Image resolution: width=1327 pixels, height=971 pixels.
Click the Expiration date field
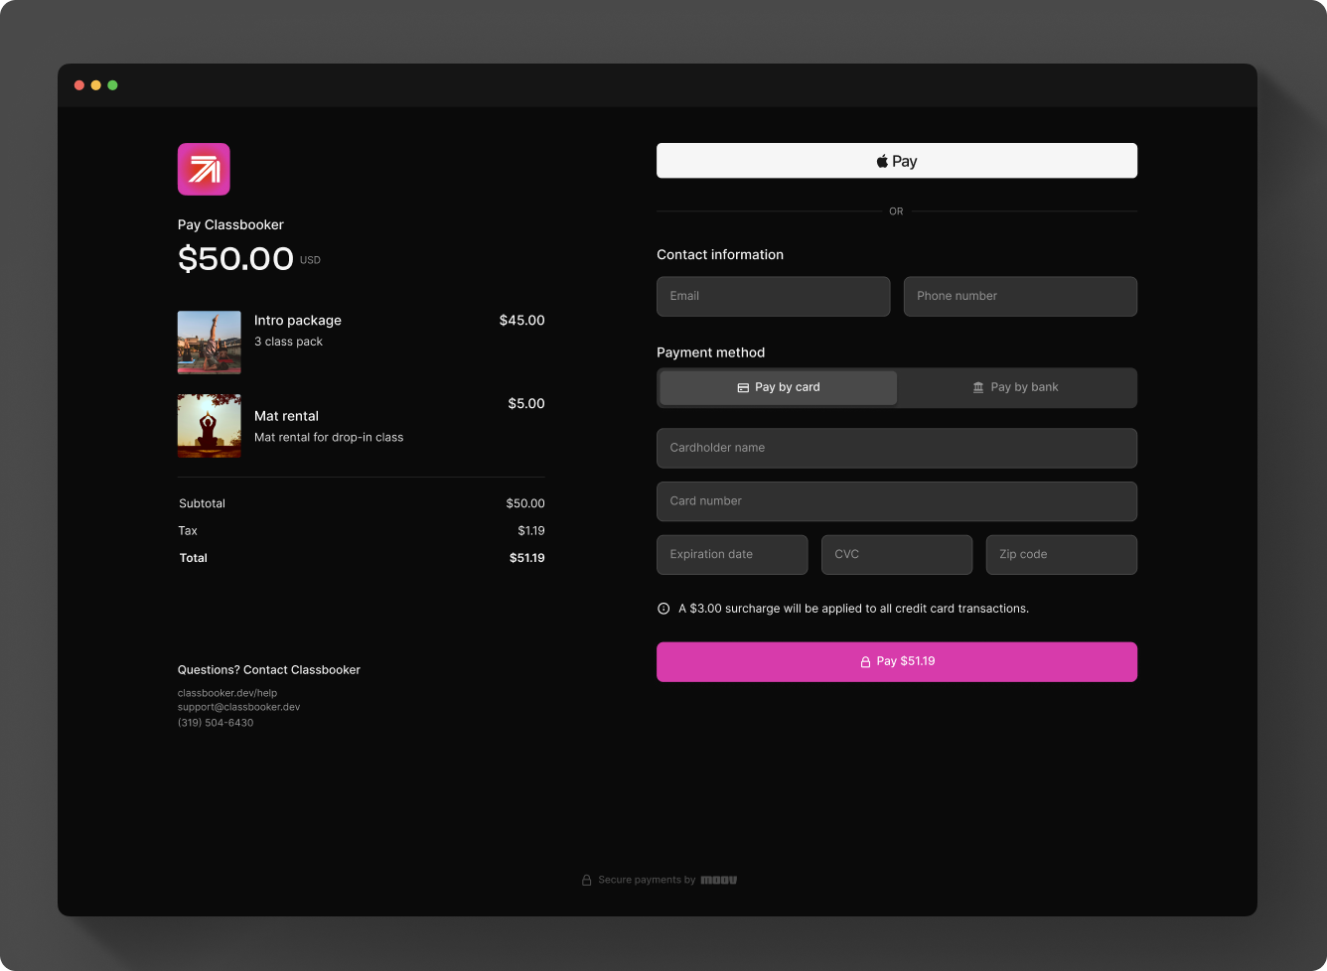(732, 554)
